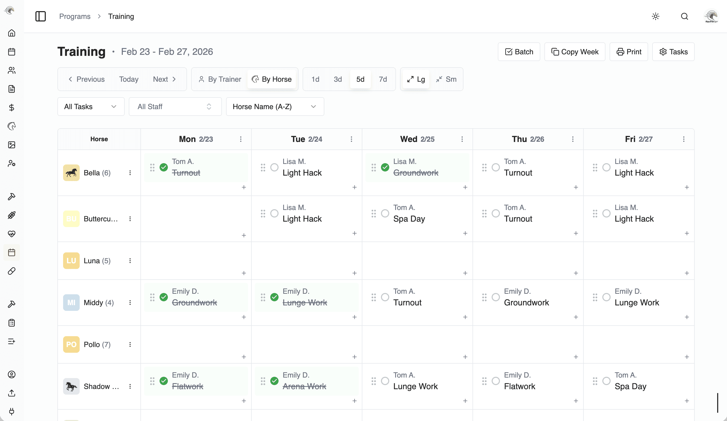This screenshot has width=727, height=421.
Task: Click the home icon in sidebar
Action: click(12, 33)
